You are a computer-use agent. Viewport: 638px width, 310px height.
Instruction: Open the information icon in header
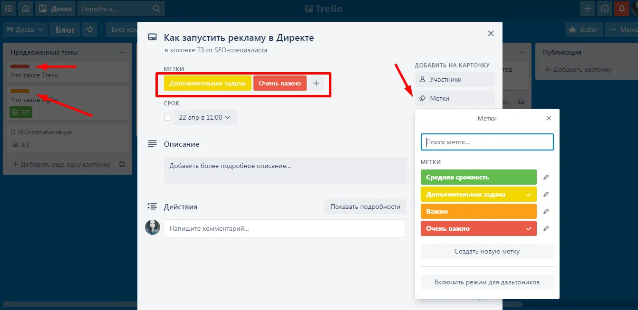coord(604,9)
